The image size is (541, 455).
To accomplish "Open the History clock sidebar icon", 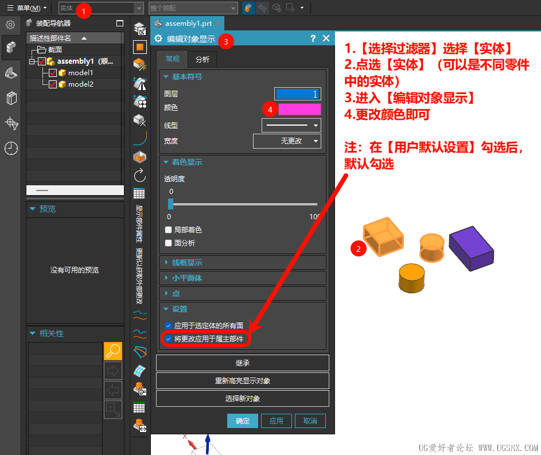I will coord(11,149).
